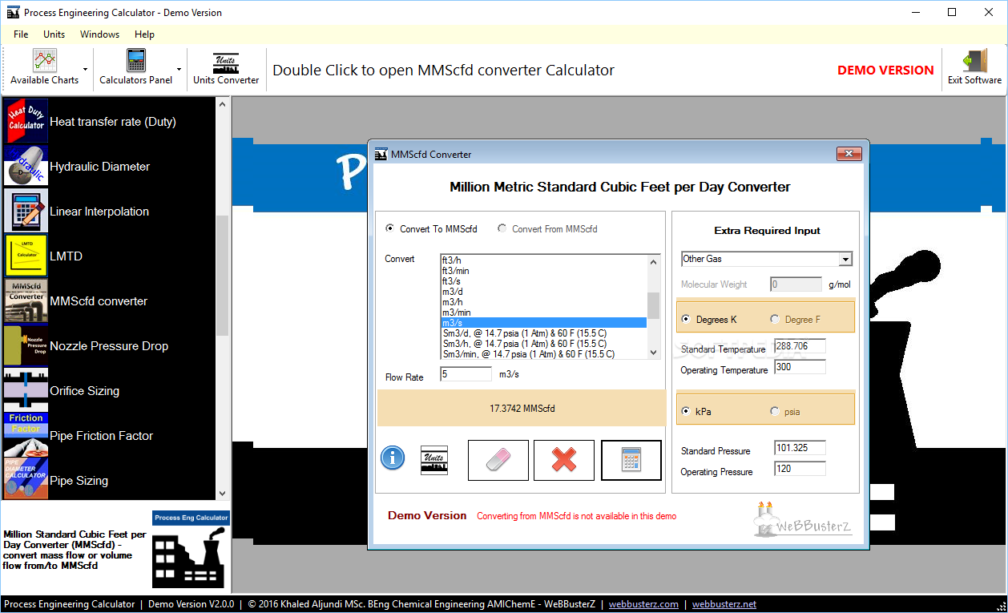Select the Hydraulic Diameter calculator icon
Image resolution: width=1008 pixels, height=613 pixels.
26,166
